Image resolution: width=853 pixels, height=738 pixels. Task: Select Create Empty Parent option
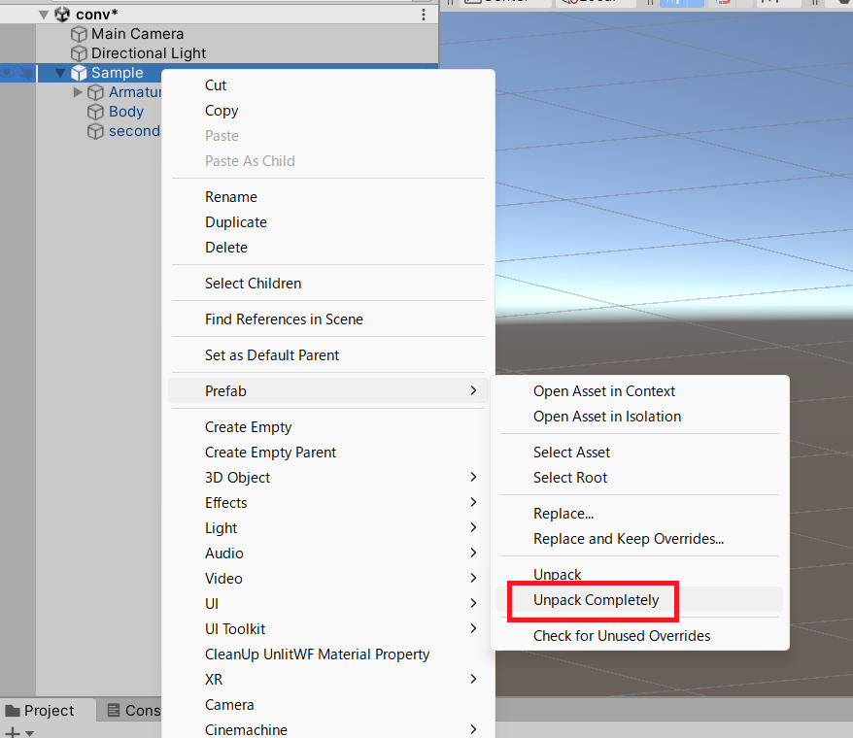[270, 453]
